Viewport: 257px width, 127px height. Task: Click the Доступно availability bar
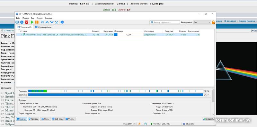[116, 95]
